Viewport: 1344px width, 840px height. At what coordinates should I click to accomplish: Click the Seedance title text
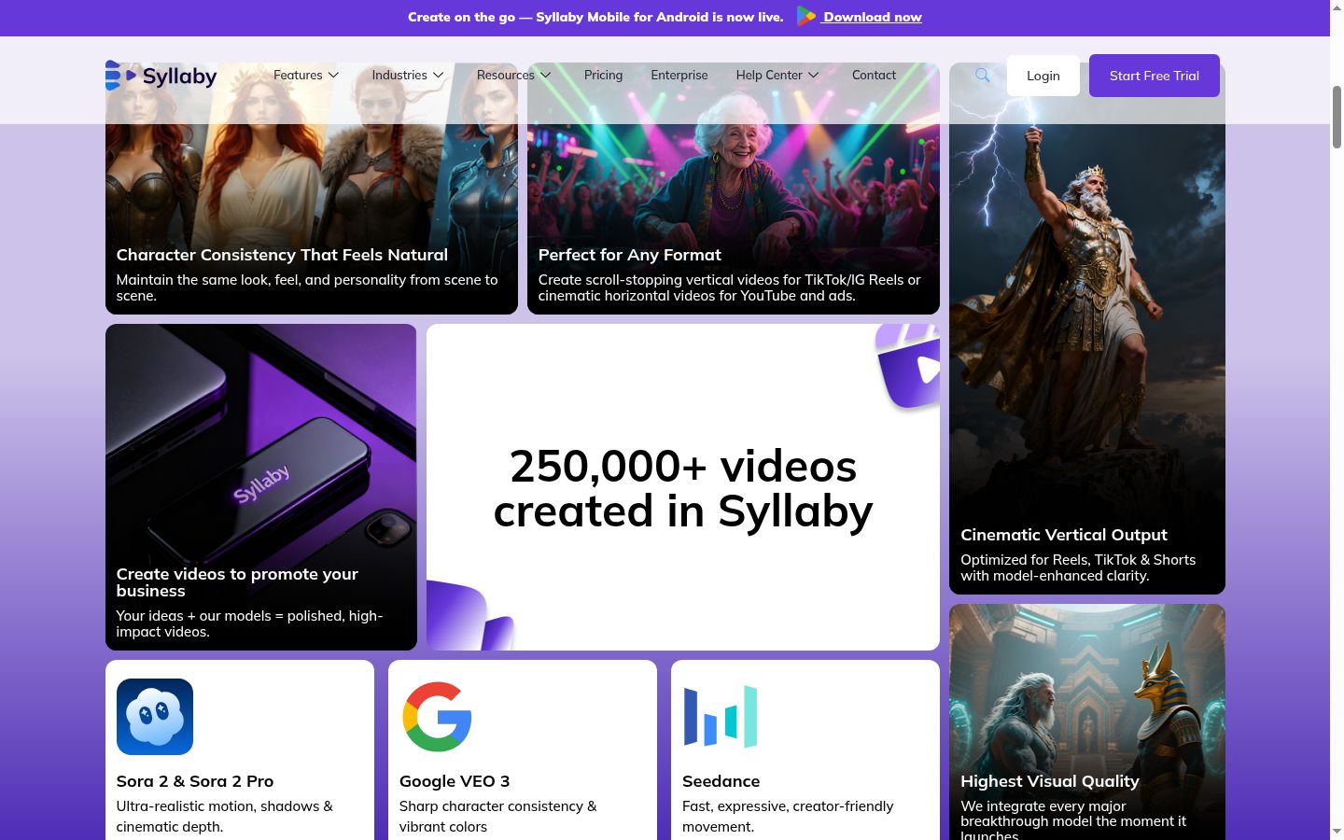[721, 781]
